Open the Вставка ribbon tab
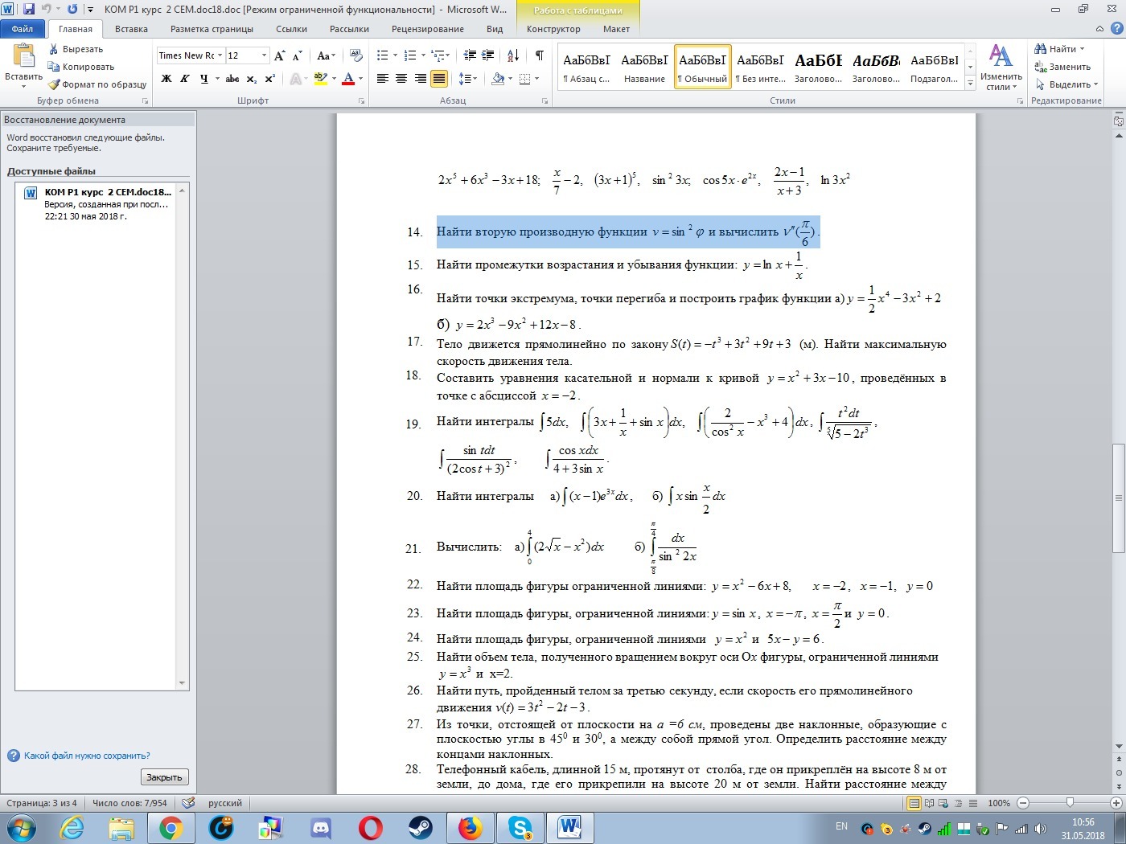This screenshot has width=1126, height=844. pyautogui.click(x=131, y=29)
